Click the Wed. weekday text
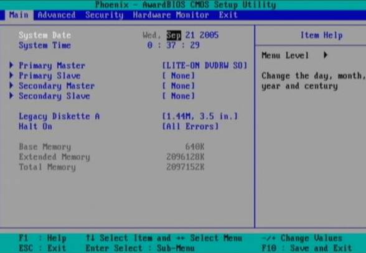This screenshot has width=366, height=253. point(152,35)
